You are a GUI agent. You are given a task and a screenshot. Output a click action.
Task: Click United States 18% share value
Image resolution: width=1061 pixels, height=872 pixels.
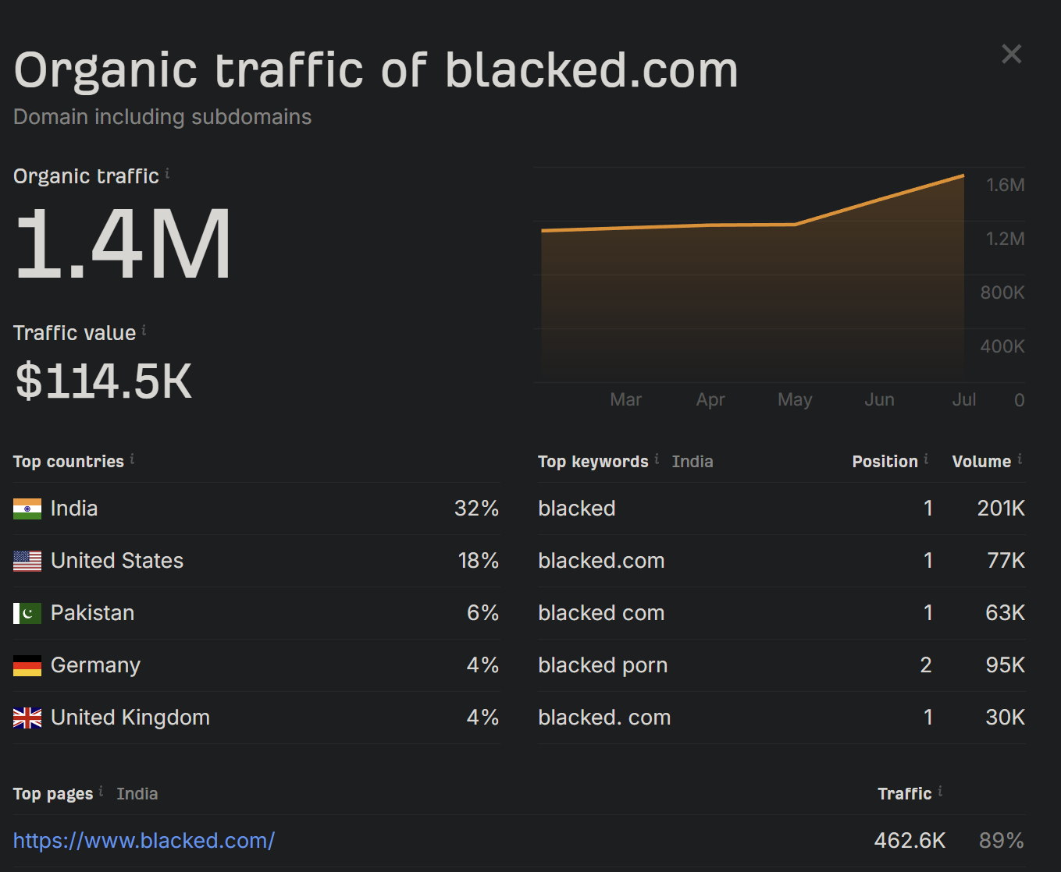(x=478, y=561)
